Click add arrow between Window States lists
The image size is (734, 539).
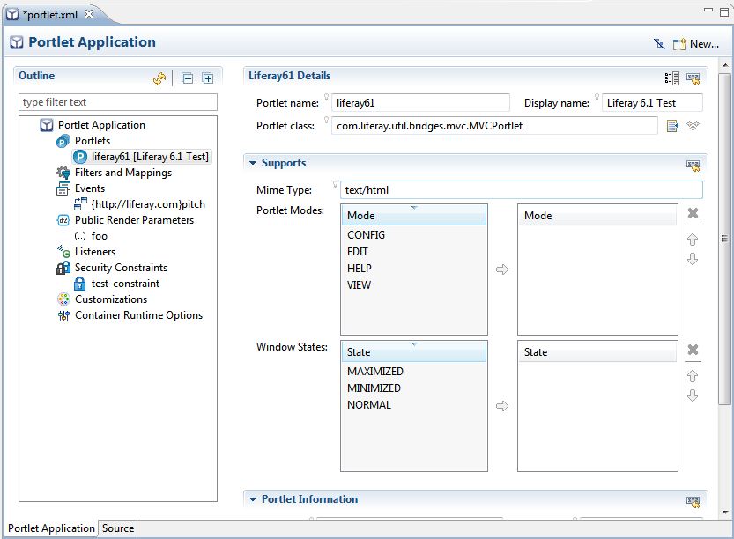pyautogui.click(x=502, y=406)
